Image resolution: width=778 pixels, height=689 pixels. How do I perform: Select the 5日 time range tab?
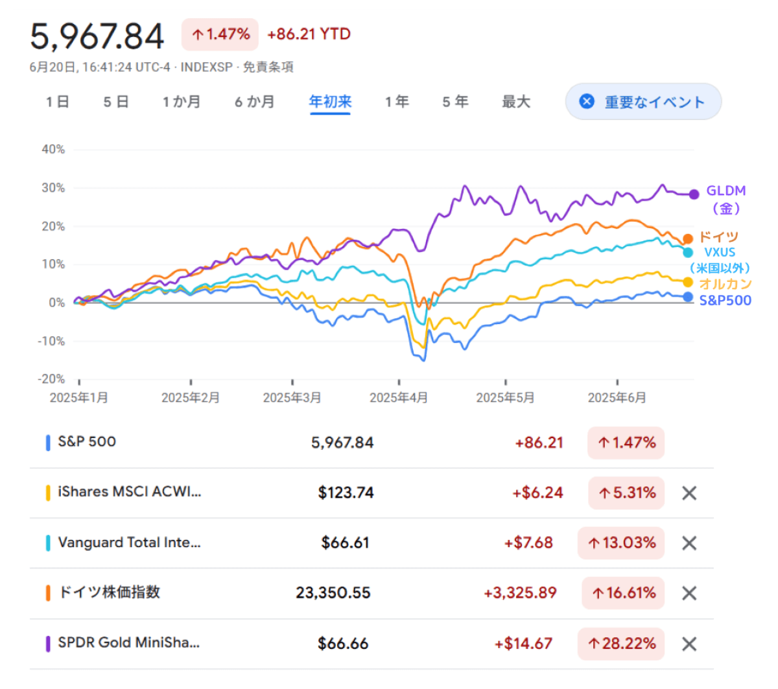(x=116, y=102)
